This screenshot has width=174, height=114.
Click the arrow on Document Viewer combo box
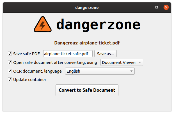(140, 62)
